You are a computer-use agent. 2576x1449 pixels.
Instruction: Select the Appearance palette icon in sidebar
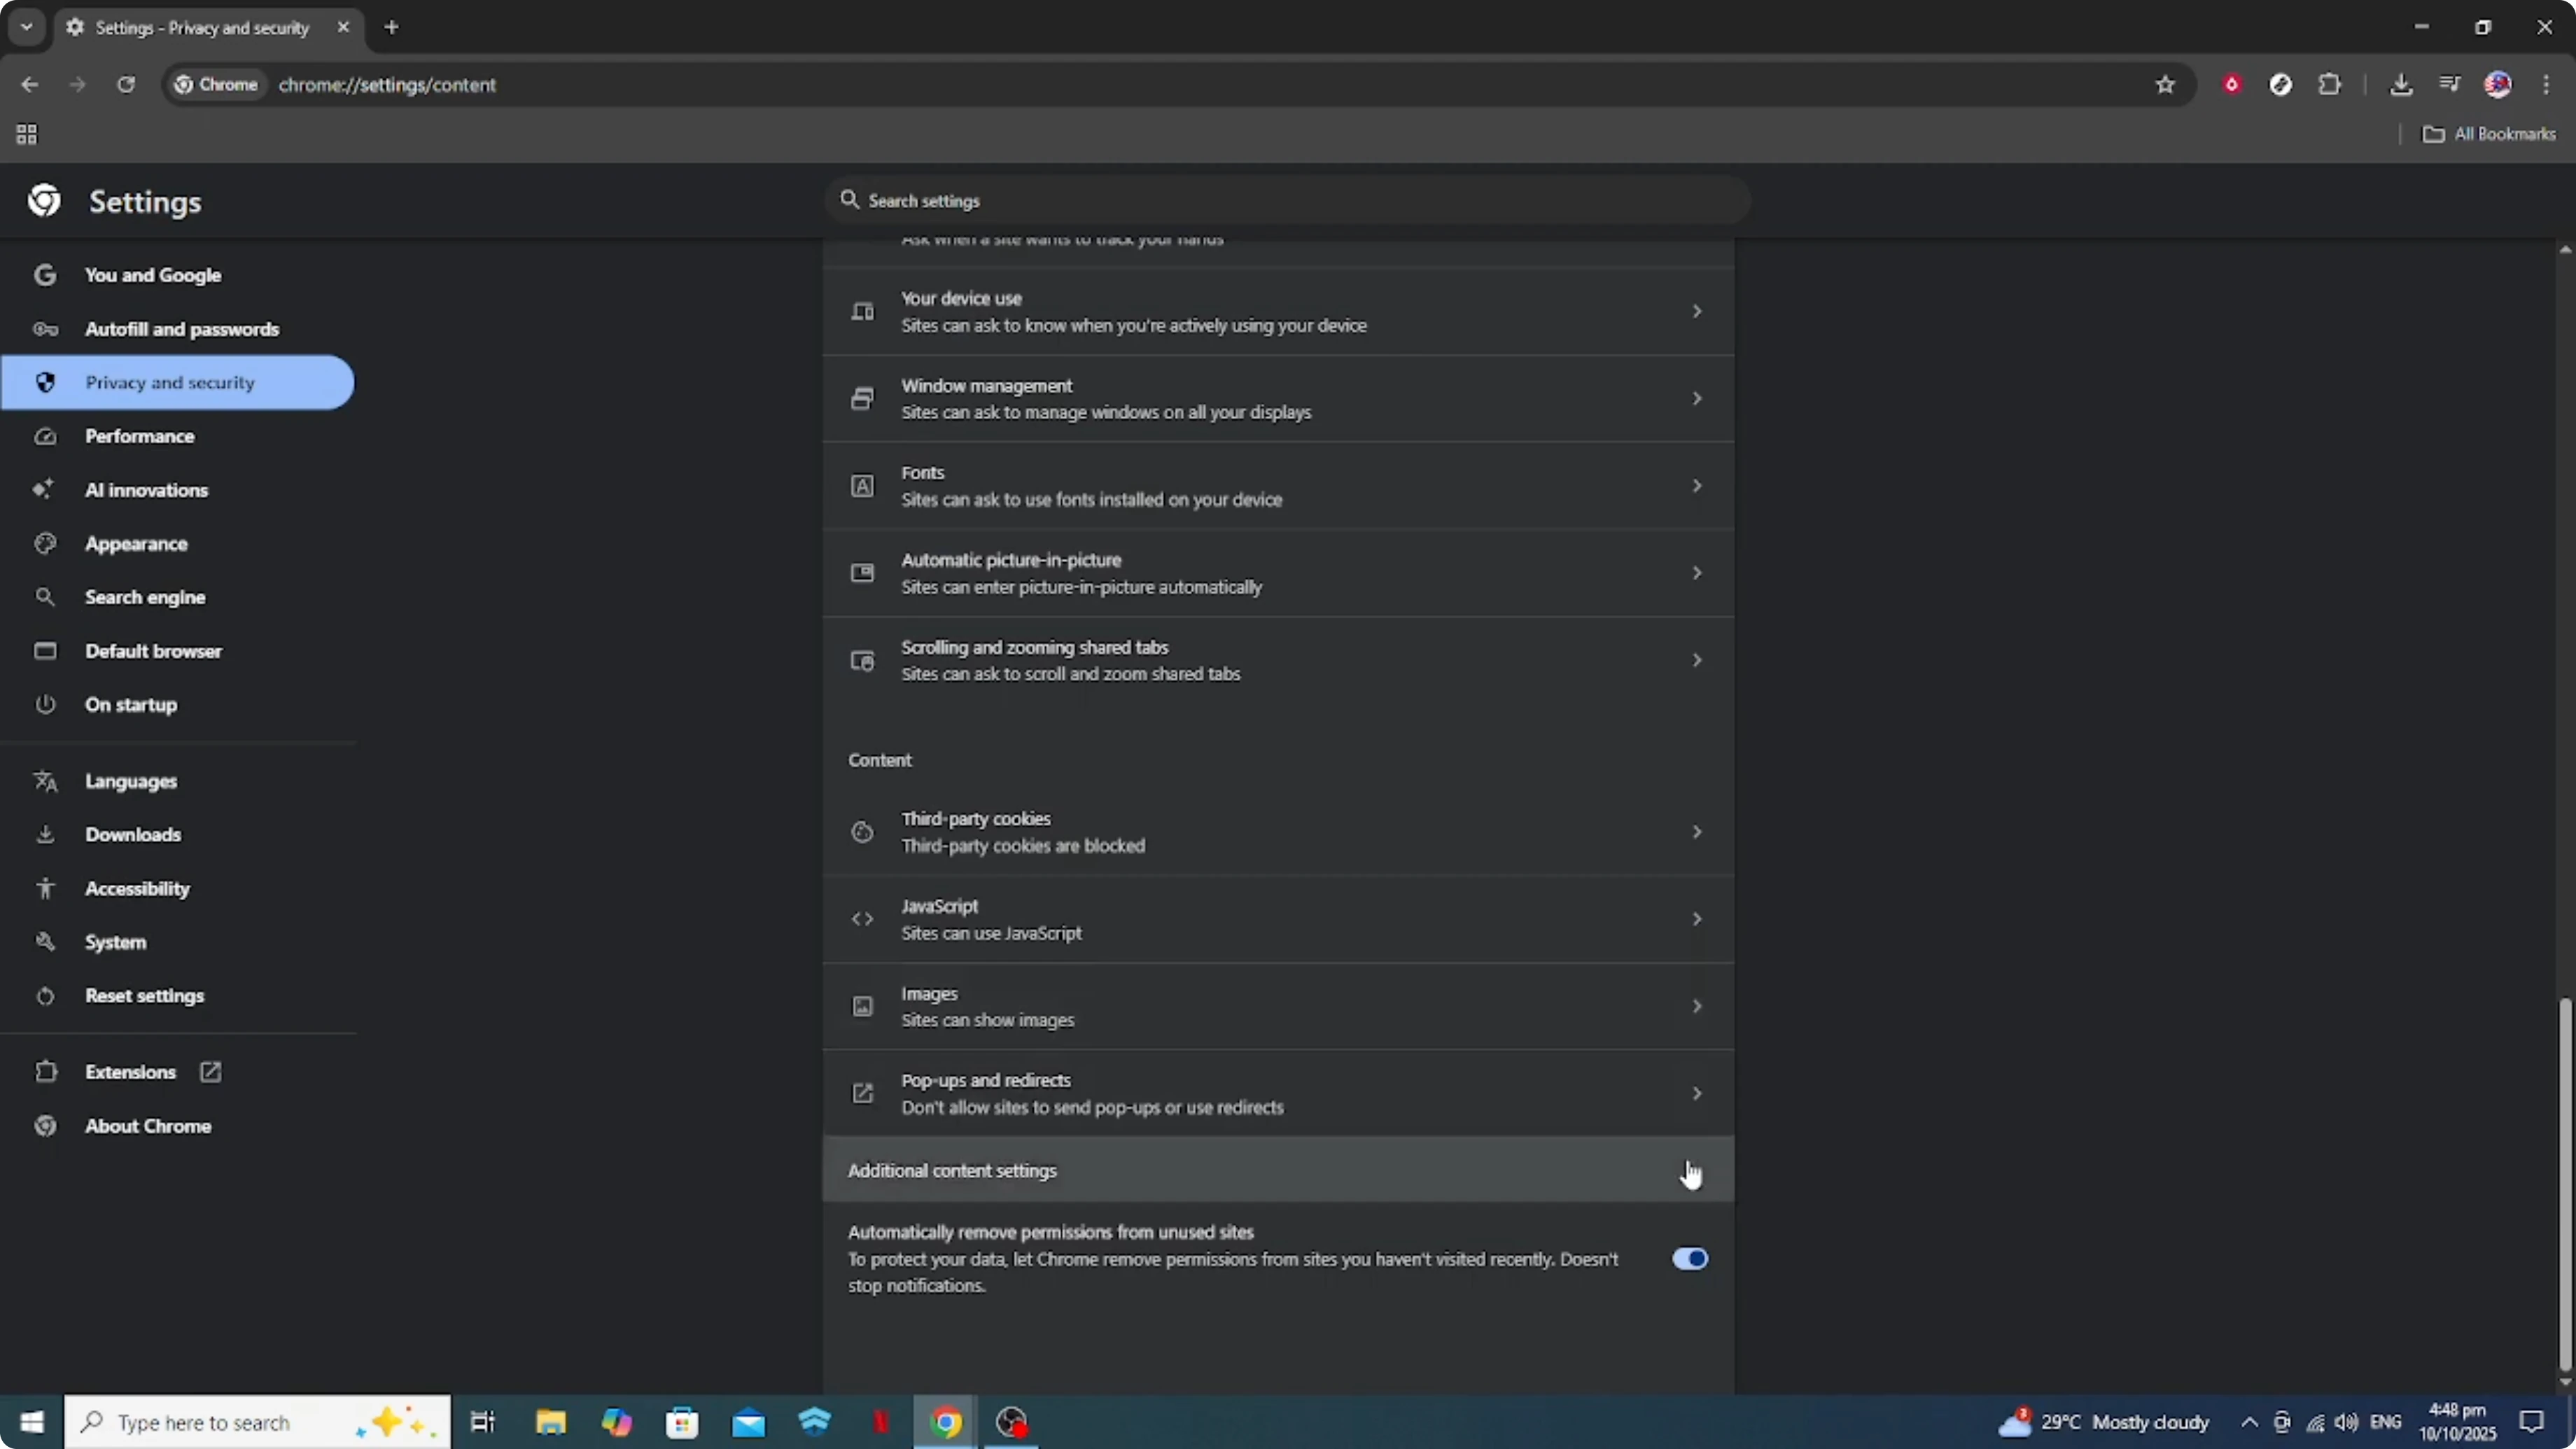click(x=46, y=543)
